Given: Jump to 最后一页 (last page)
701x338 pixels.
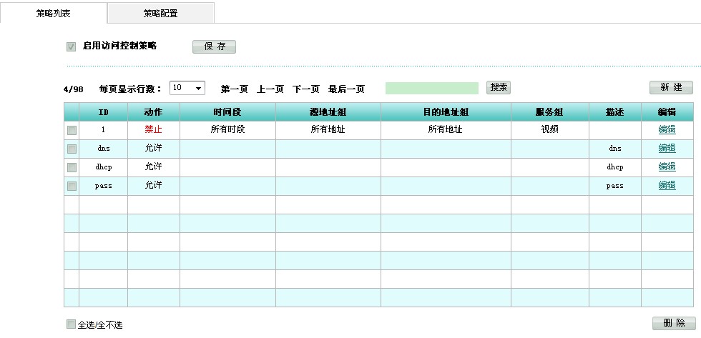Looking at the screenshot, I should coord(346,89).
